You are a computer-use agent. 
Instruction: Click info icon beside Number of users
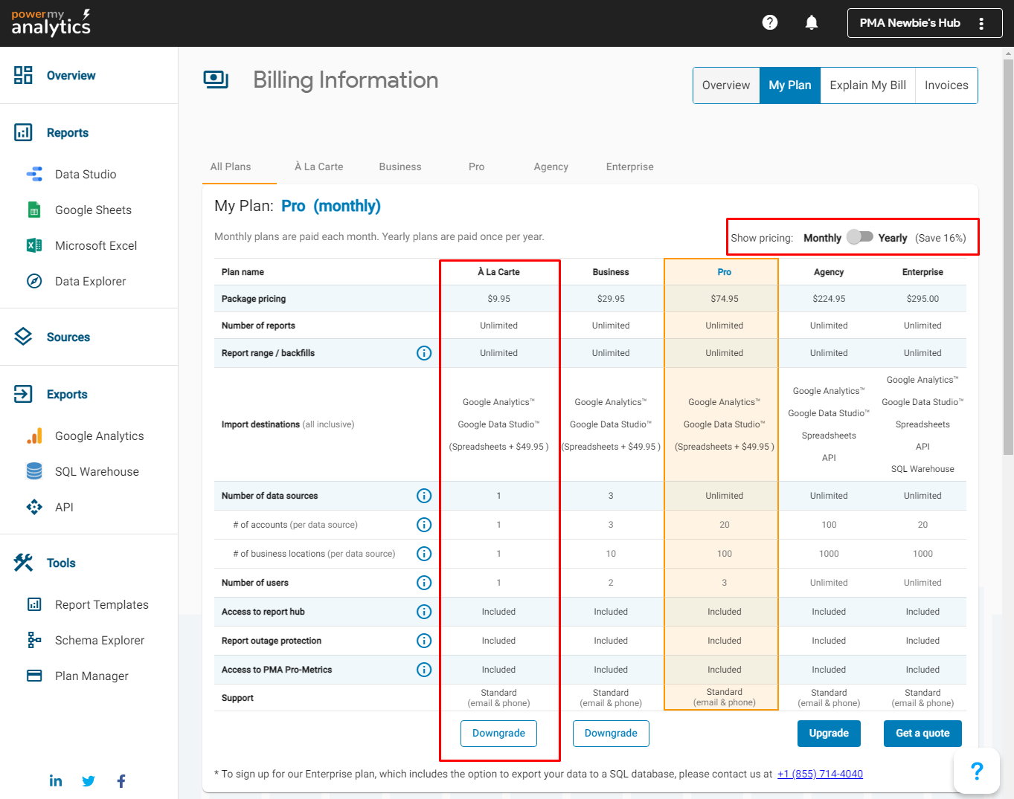424,583
